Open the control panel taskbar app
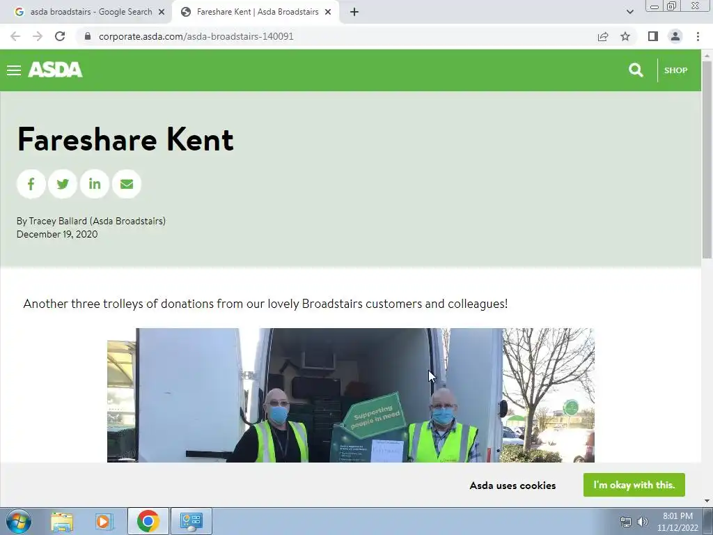713x535 pixels. tap(191, 521)
